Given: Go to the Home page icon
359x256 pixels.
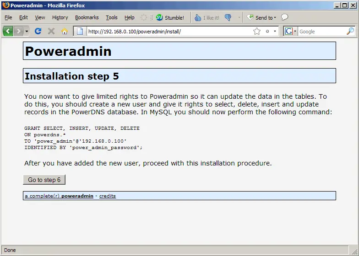Looking at the screenshot, I should coord(65,31).
